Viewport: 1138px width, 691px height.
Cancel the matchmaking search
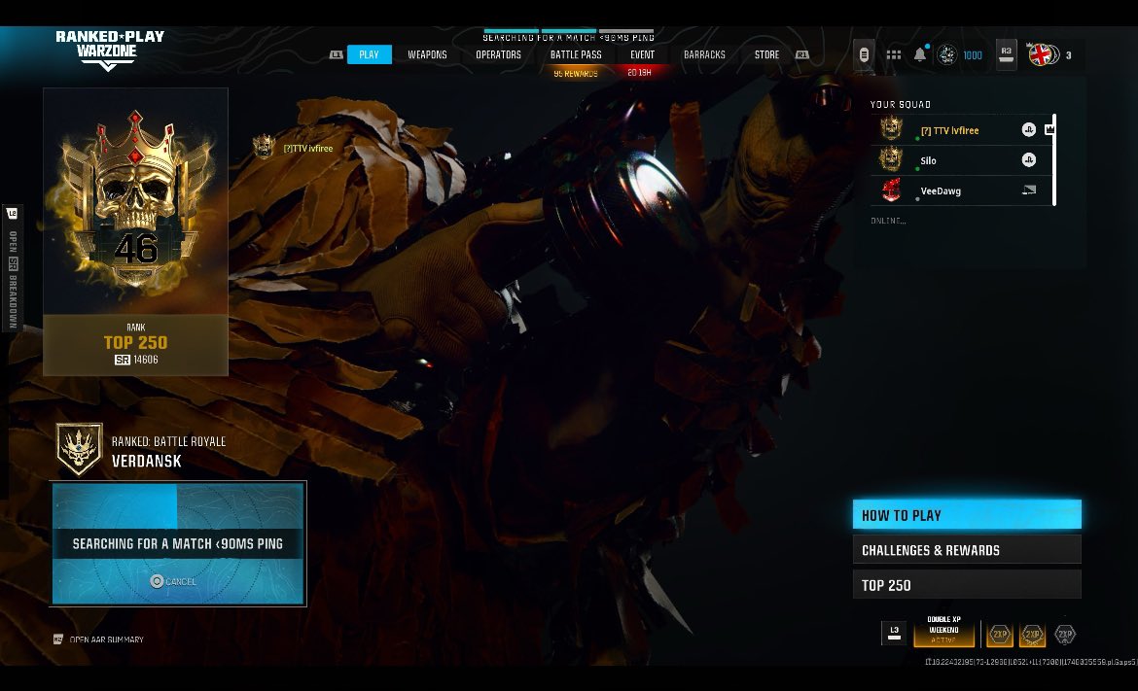[x=173, y=581]
